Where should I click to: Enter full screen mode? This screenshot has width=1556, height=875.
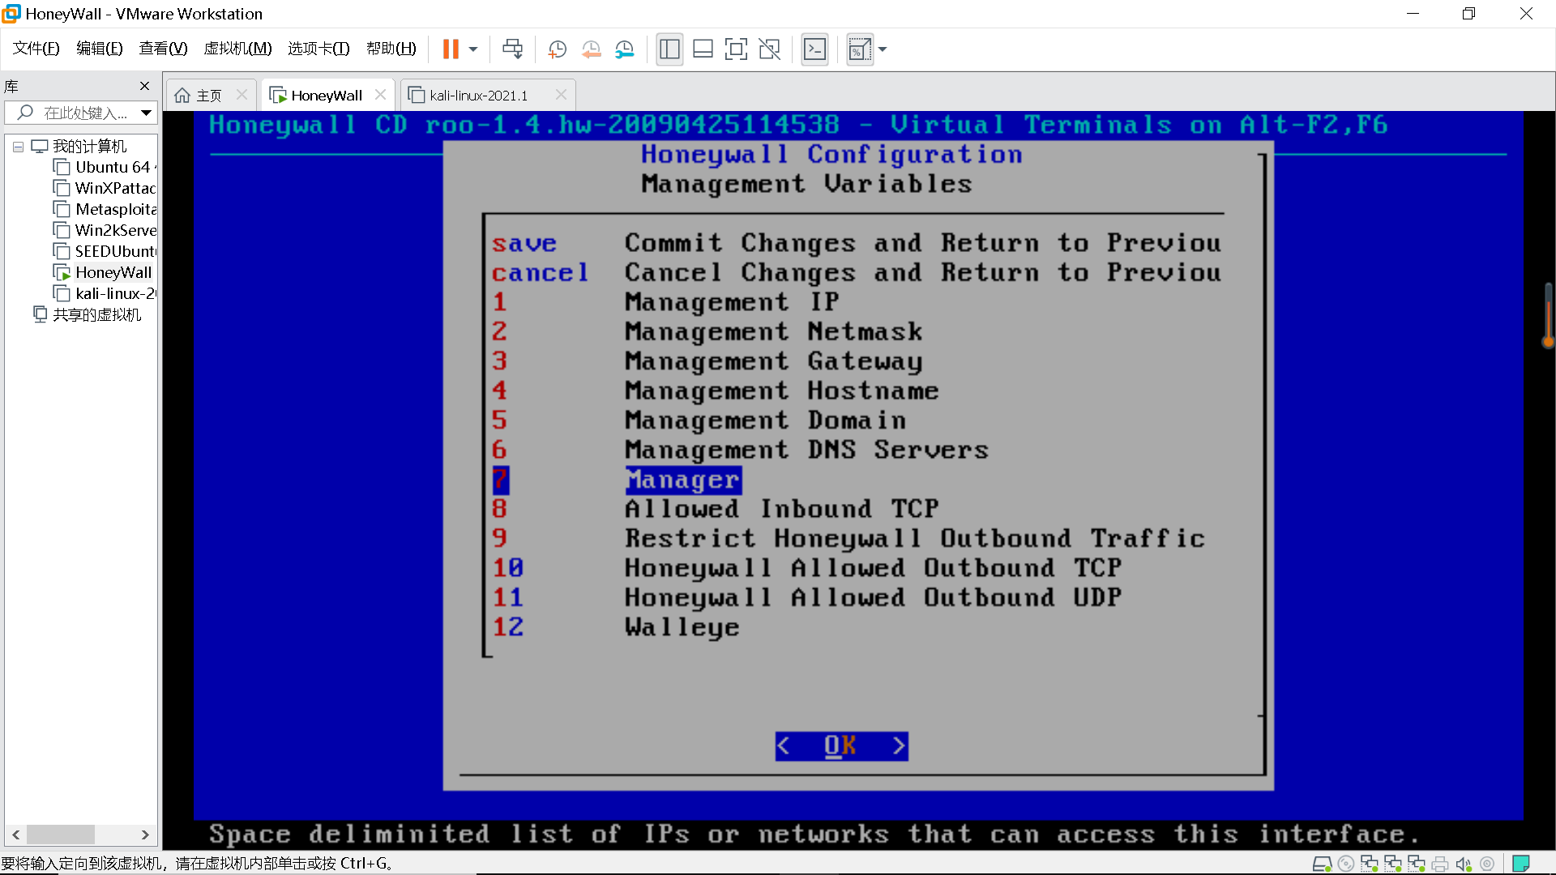[736, 49]
